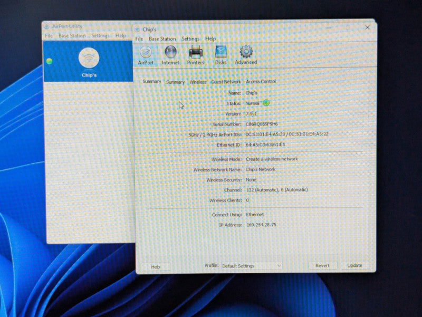Click the green Normal status indicator
Screen dimensions: 422x317
click(x=266, y=103)
